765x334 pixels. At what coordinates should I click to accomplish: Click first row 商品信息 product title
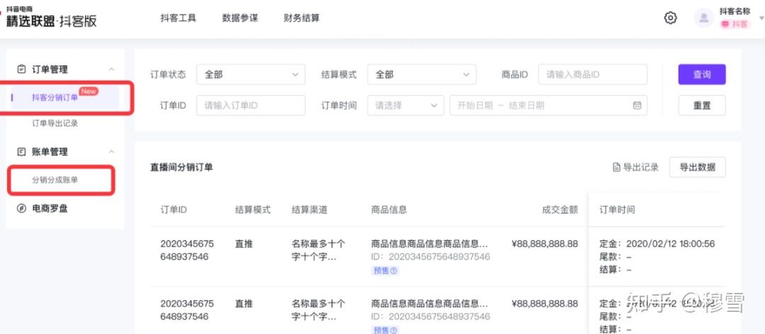(429, 244)
